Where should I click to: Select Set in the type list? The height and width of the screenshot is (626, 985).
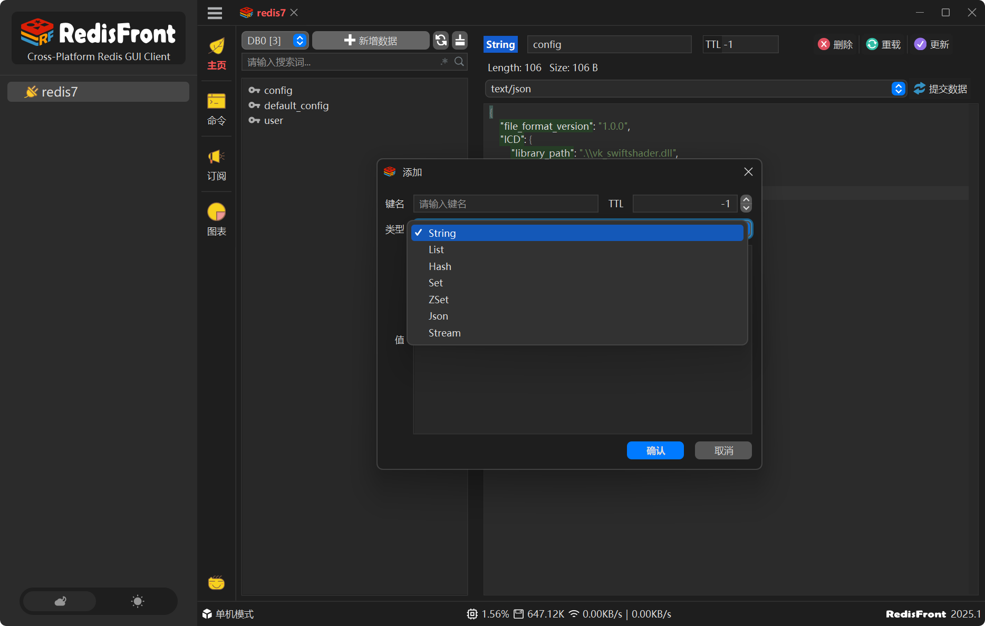(x=577, y=283)
